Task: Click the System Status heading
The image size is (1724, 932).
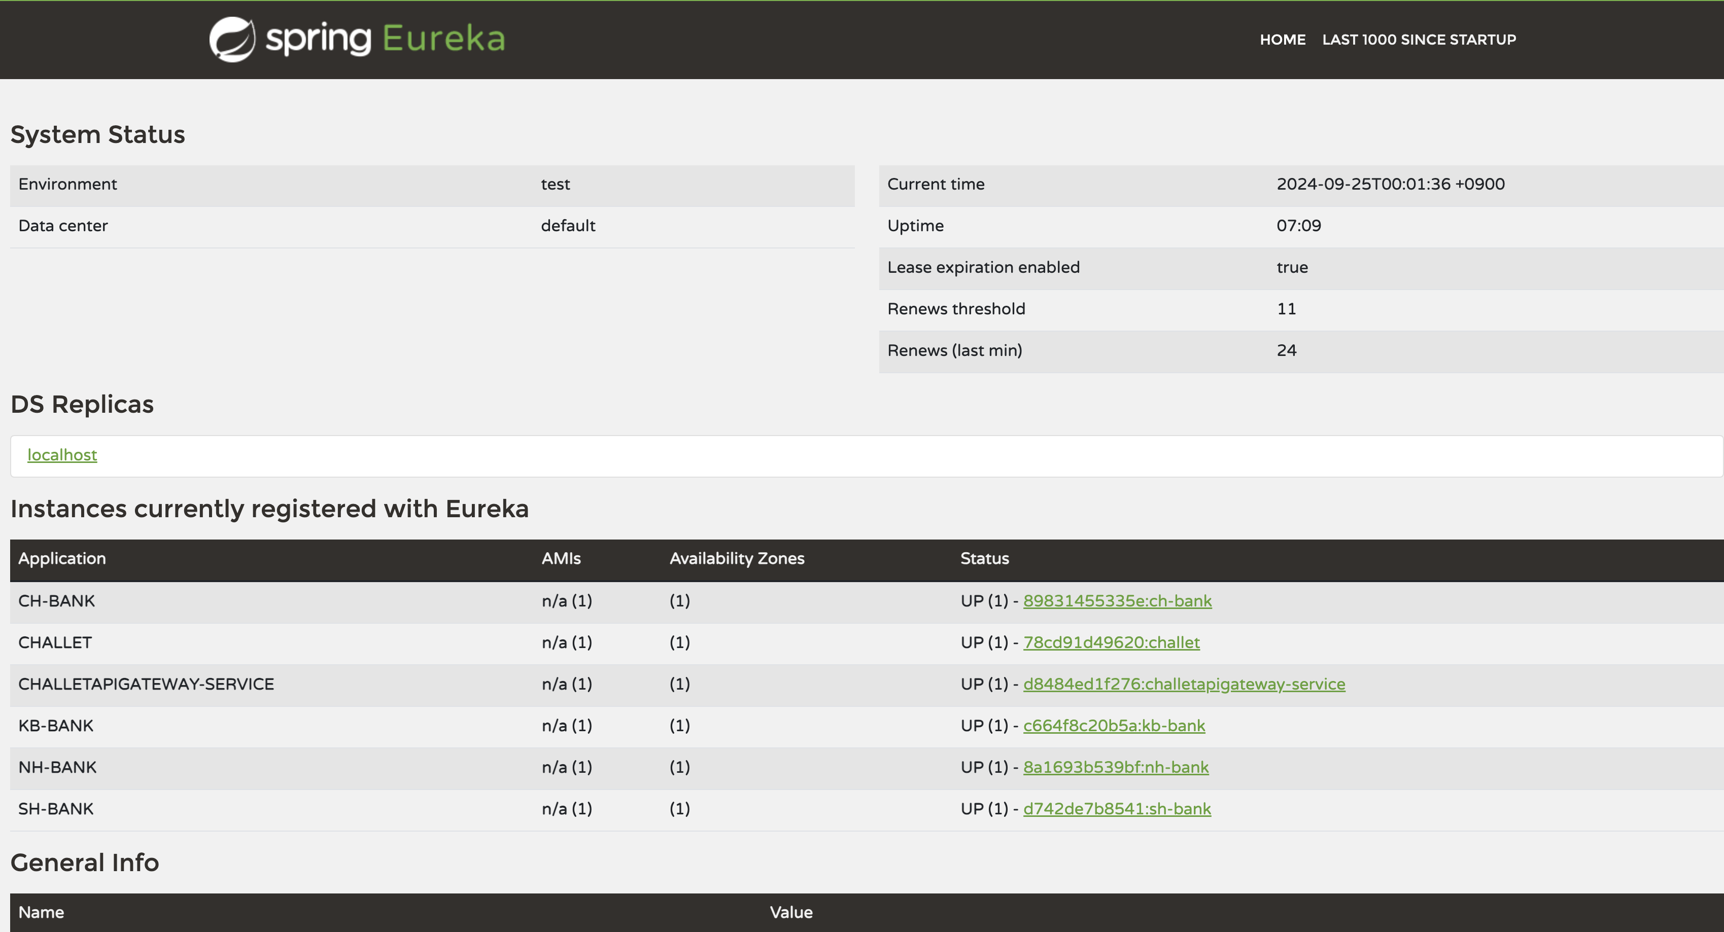Action: [98, 134]
